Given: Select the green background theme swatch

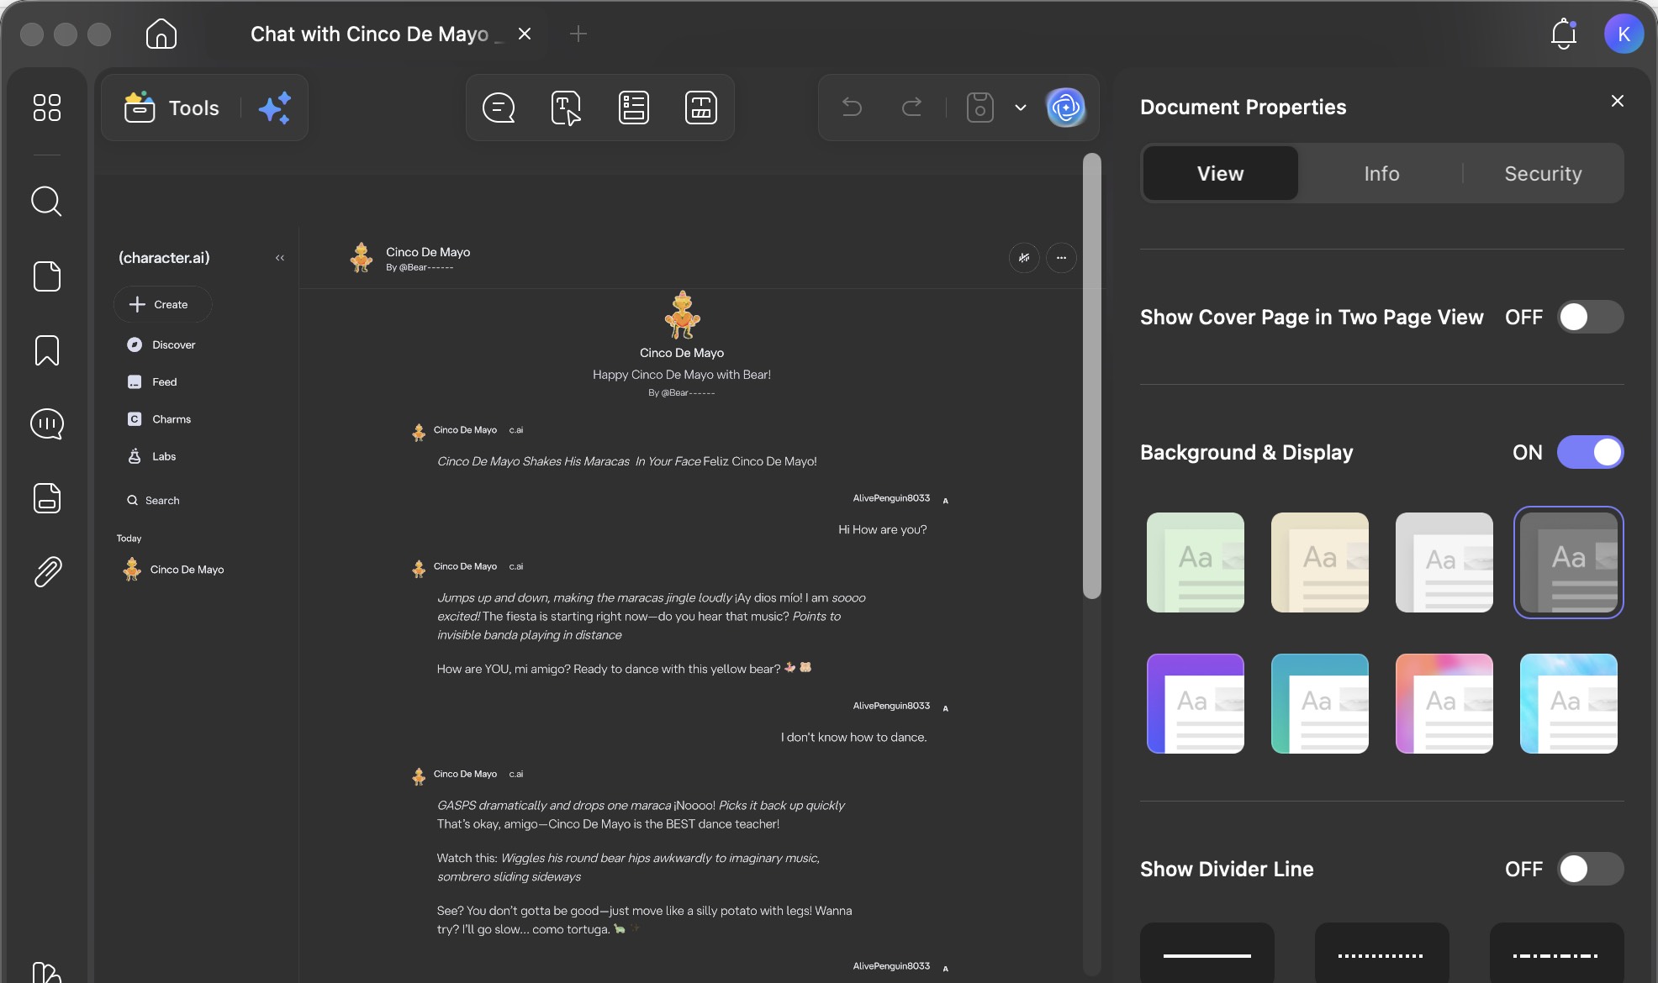Looking at the screenshot, I should pyautogui.click(x=1195, y=562).
